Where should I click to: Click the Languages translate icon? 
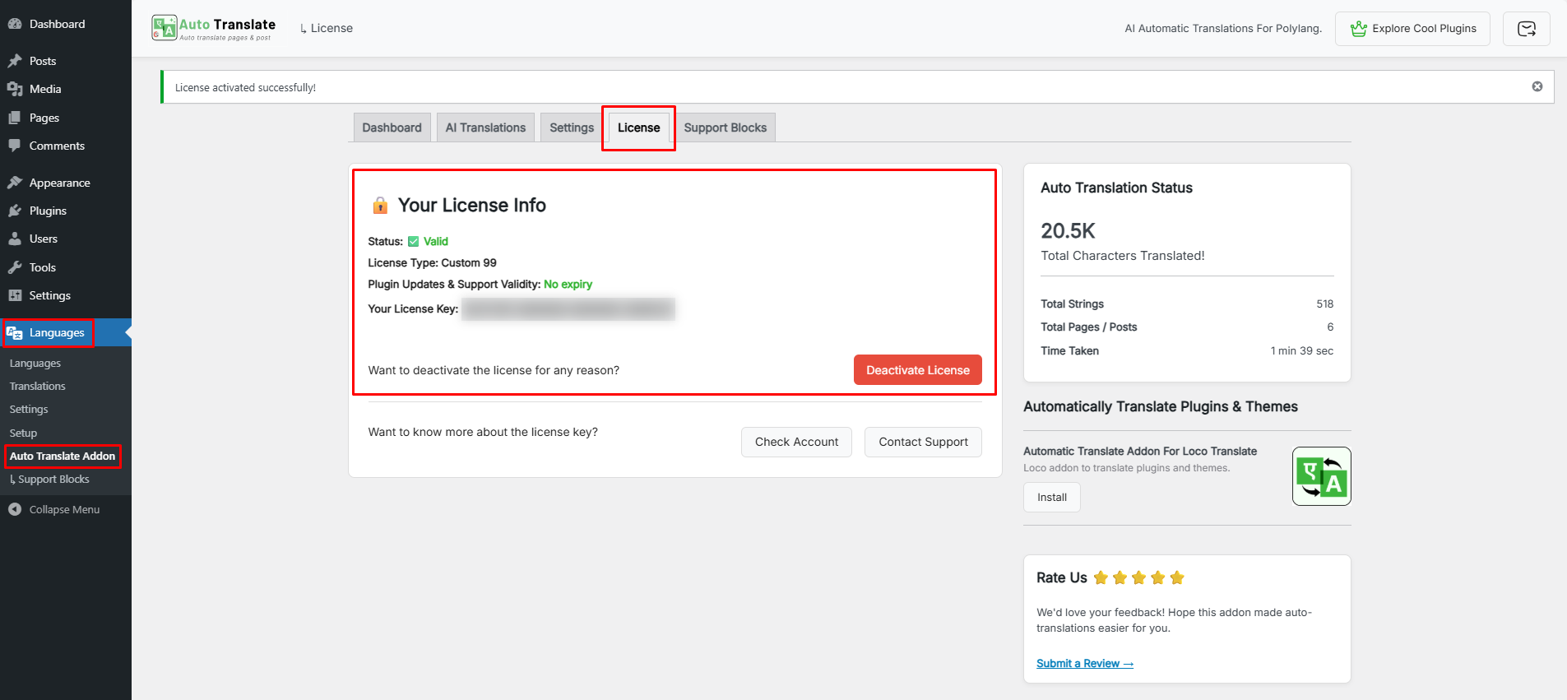click(x=15, y=332)
